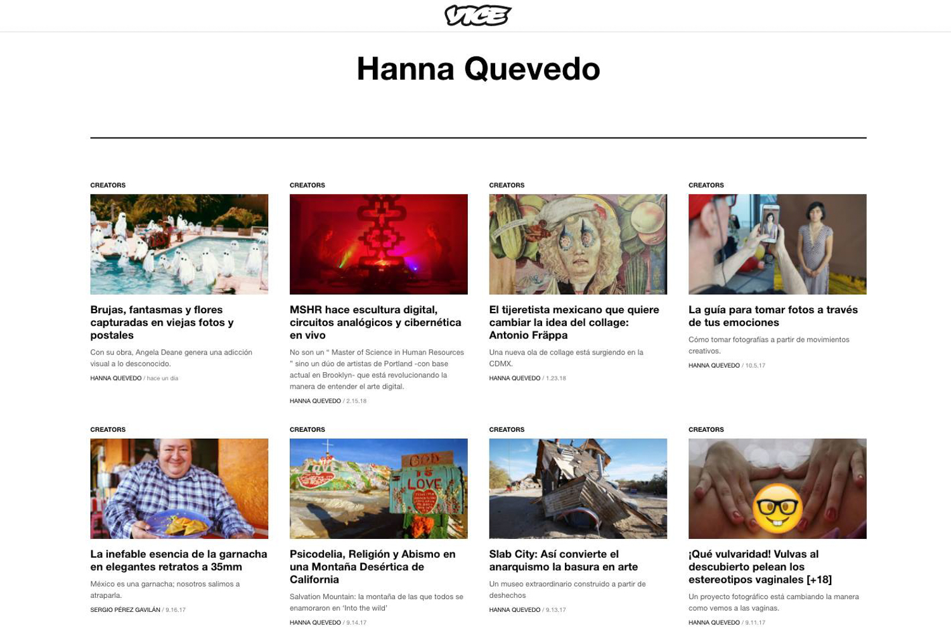The image size is (951, 634).
Task: Open the Slab City wreckage thumbnail
Action: (578, 489)
